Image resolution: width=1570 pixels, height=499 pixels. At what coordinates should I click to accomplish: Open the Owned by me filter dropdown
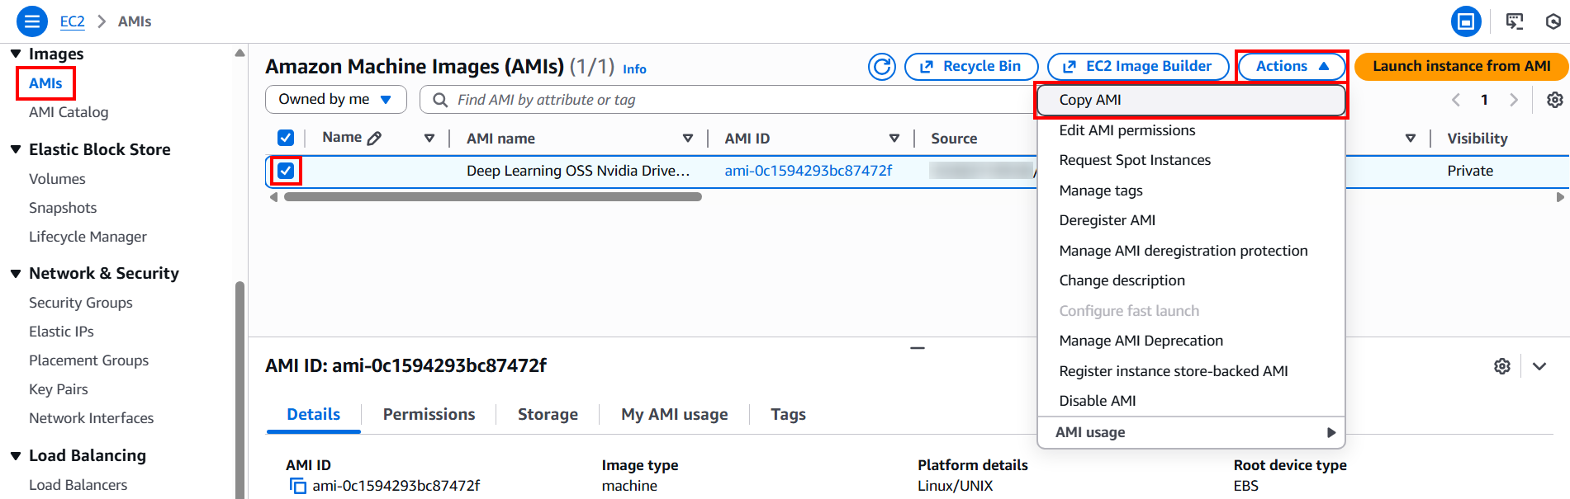coord(335,100)
